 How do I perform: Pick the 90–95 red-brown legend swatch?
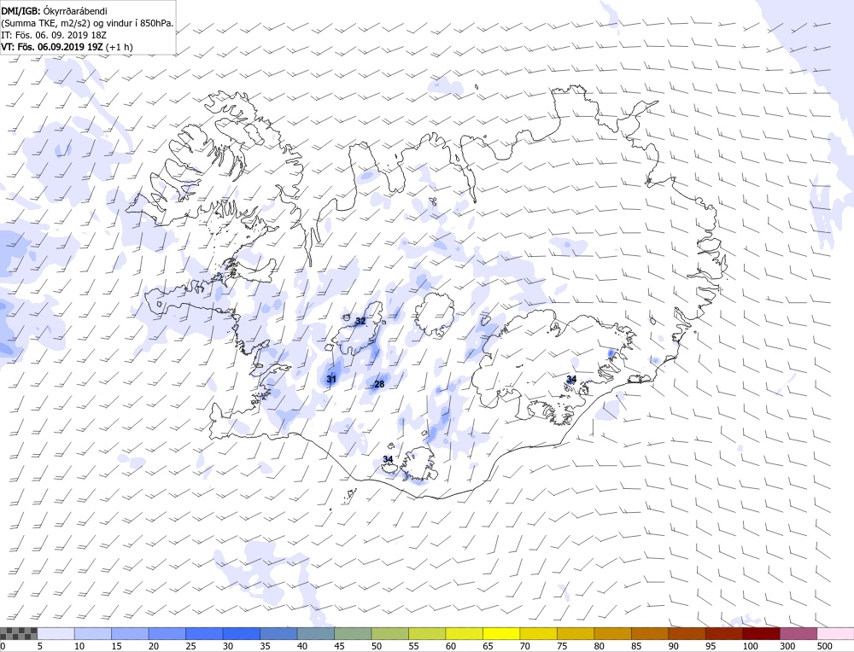pyautogui.click(x=687, y=633)
